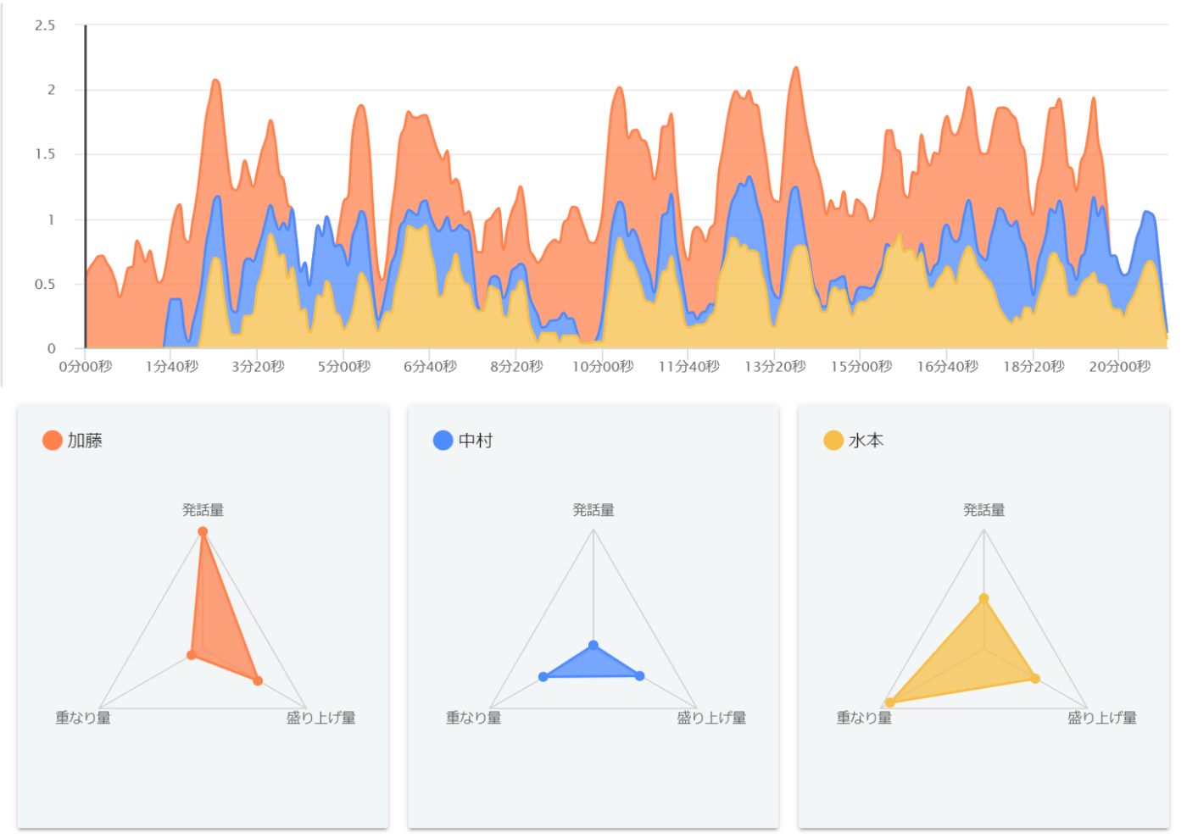This screenshot has height=838, width=1198.
Task: Click the 5分00秒 time axis label
Action: point(344,367)
